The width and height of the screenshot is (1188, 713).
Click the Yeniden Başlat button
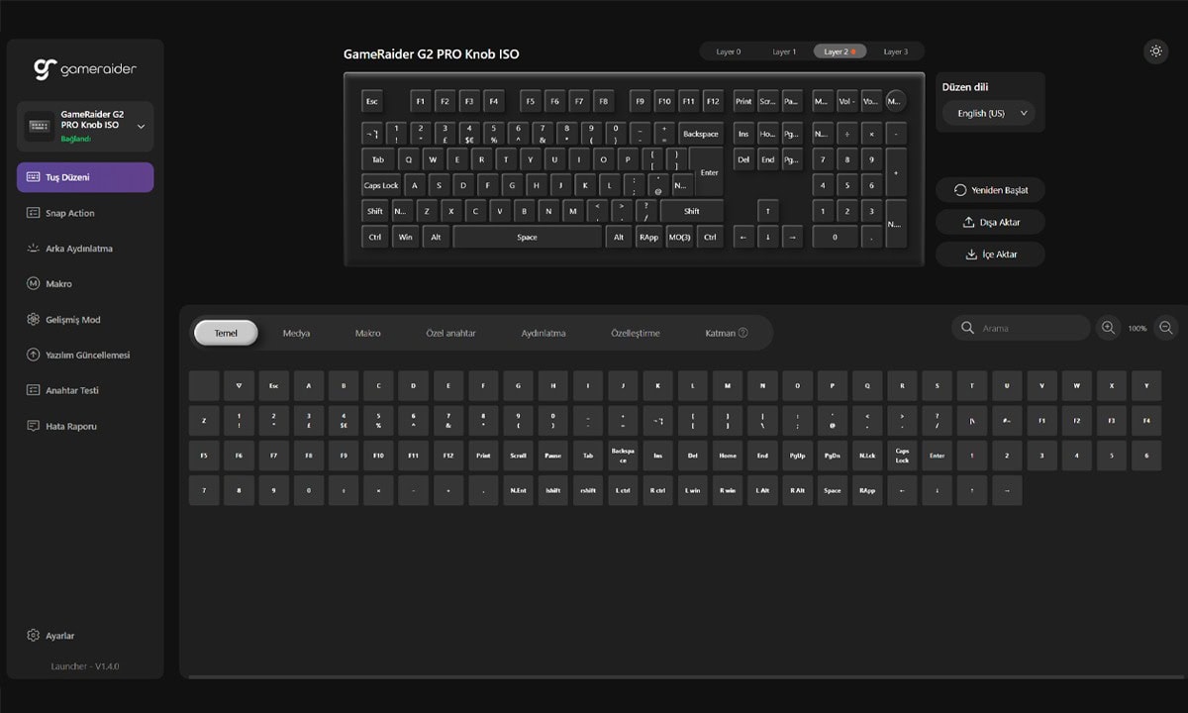tap(990, 190)
